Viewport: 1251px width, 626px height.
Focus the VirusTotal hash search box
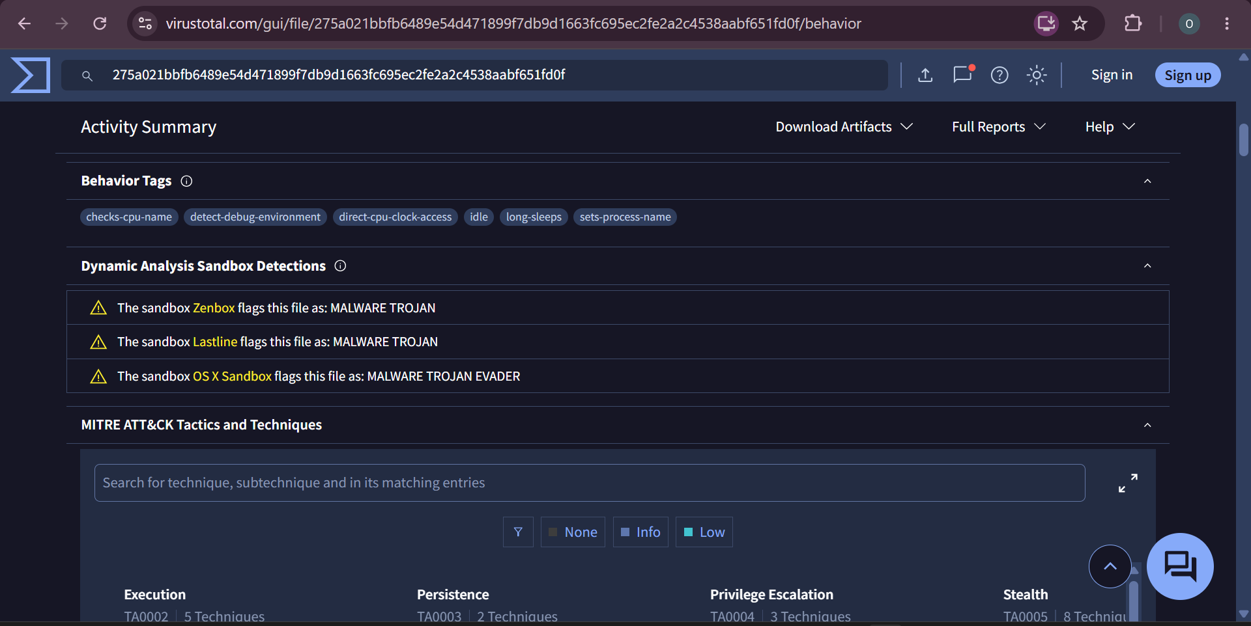coord(474,75)
